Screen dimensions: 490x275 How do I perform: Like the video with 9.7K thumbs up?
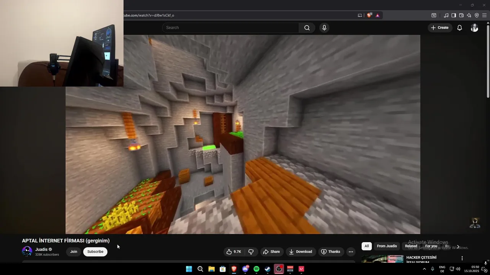point(234,252)
